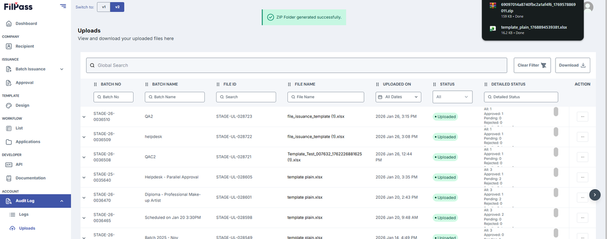Open the Recipient page icon

9,46
